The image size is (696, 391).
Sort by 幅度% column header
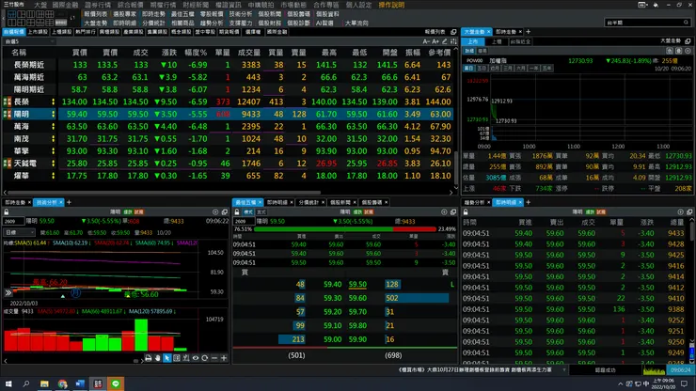click(x=196, y=53)
